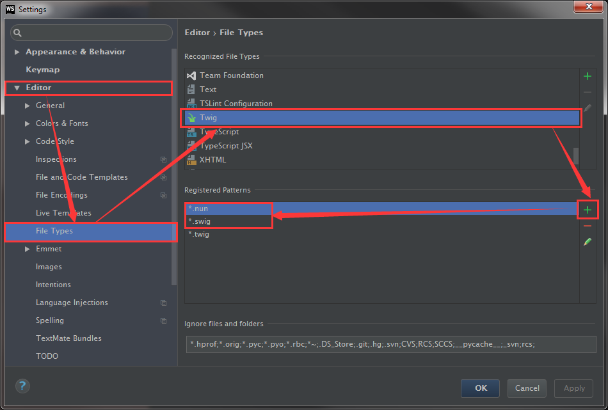The image size is (608, 410).
Task: Open Images settings page
Action: coord(49,267)
